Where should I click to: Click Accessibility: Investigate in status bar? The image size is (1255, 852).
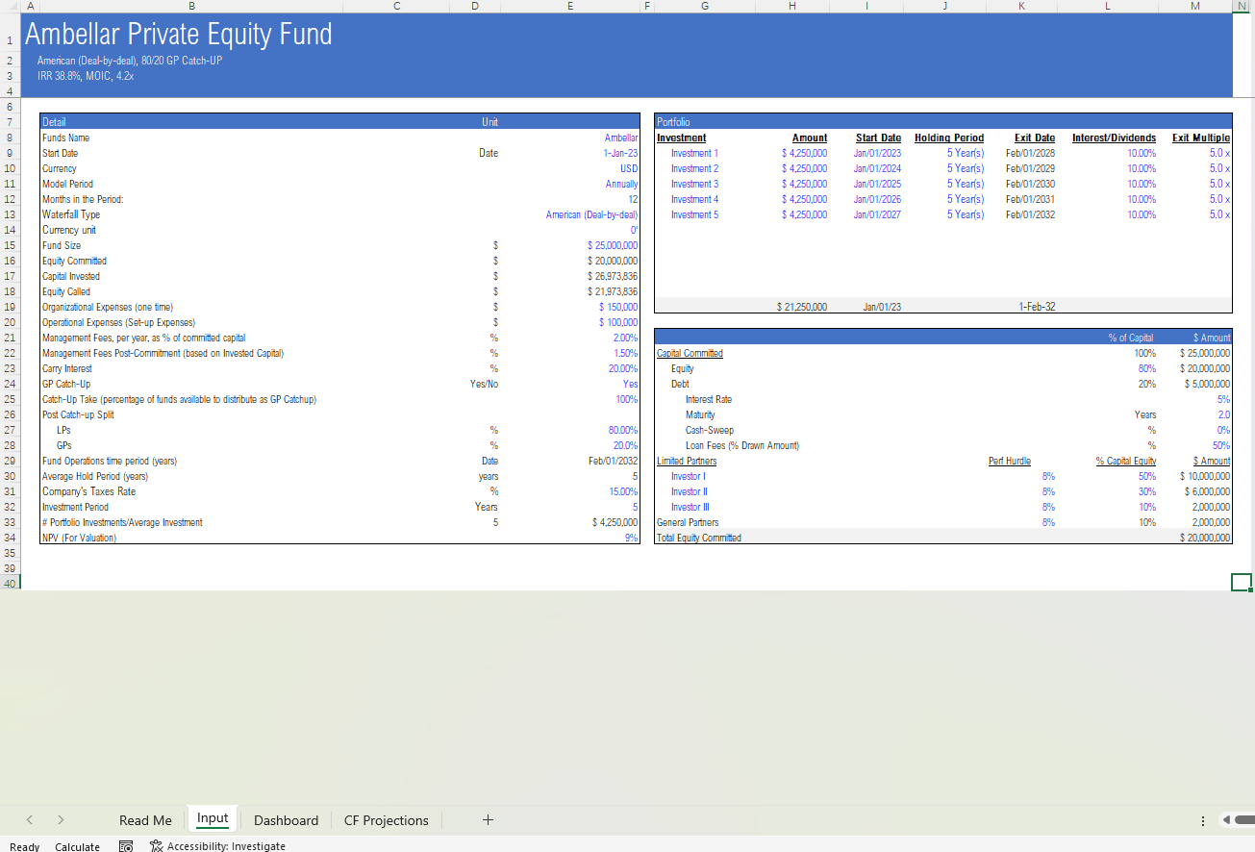tap(226, 846)
